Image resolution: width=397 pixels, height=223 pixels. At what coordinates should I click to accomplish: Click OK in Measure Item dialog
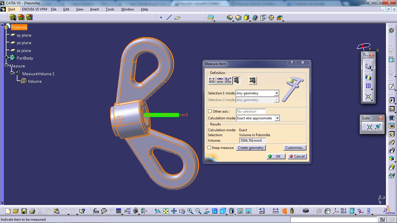(276, 156)
